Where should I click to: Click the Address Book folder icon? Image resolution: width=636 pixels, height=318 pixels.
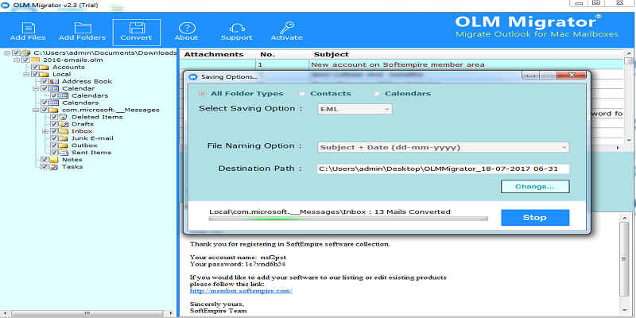point(55,81)
